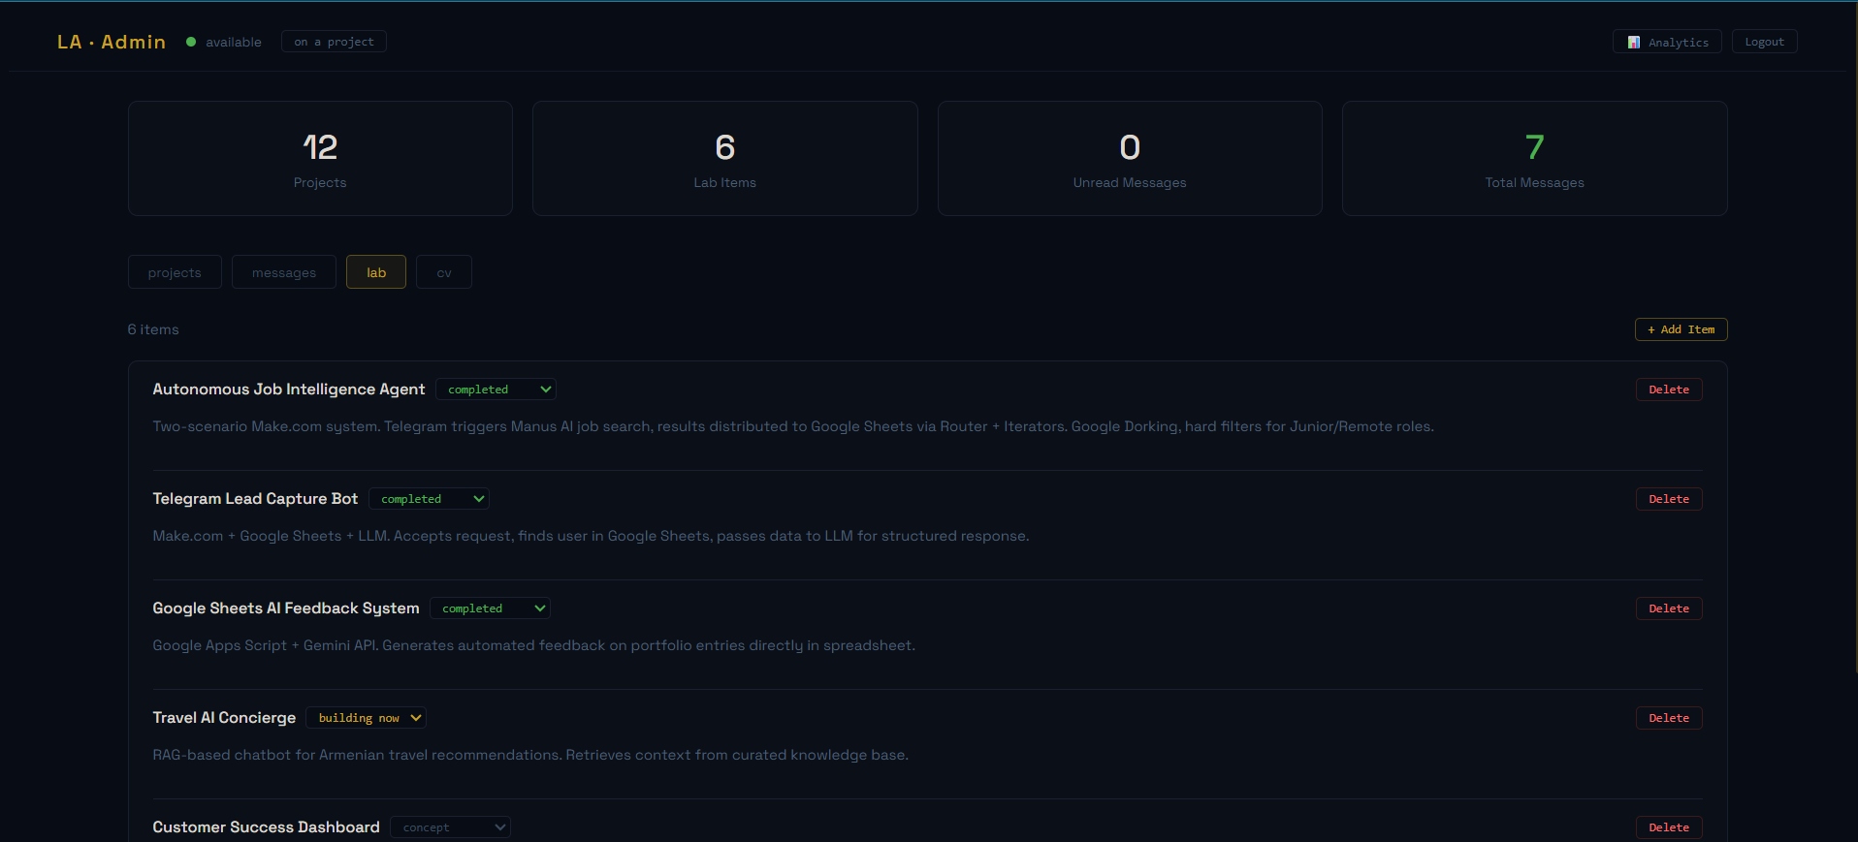Delete the Telegram Lead Capture Bot item
This screenshot has width=1858, height=842.
[1669, 499]
